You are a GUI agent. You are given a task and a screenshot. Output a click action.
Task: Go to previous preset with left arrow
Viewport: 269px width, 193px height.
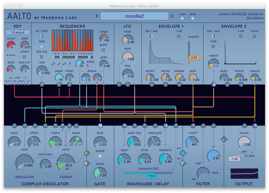(96, 16)
